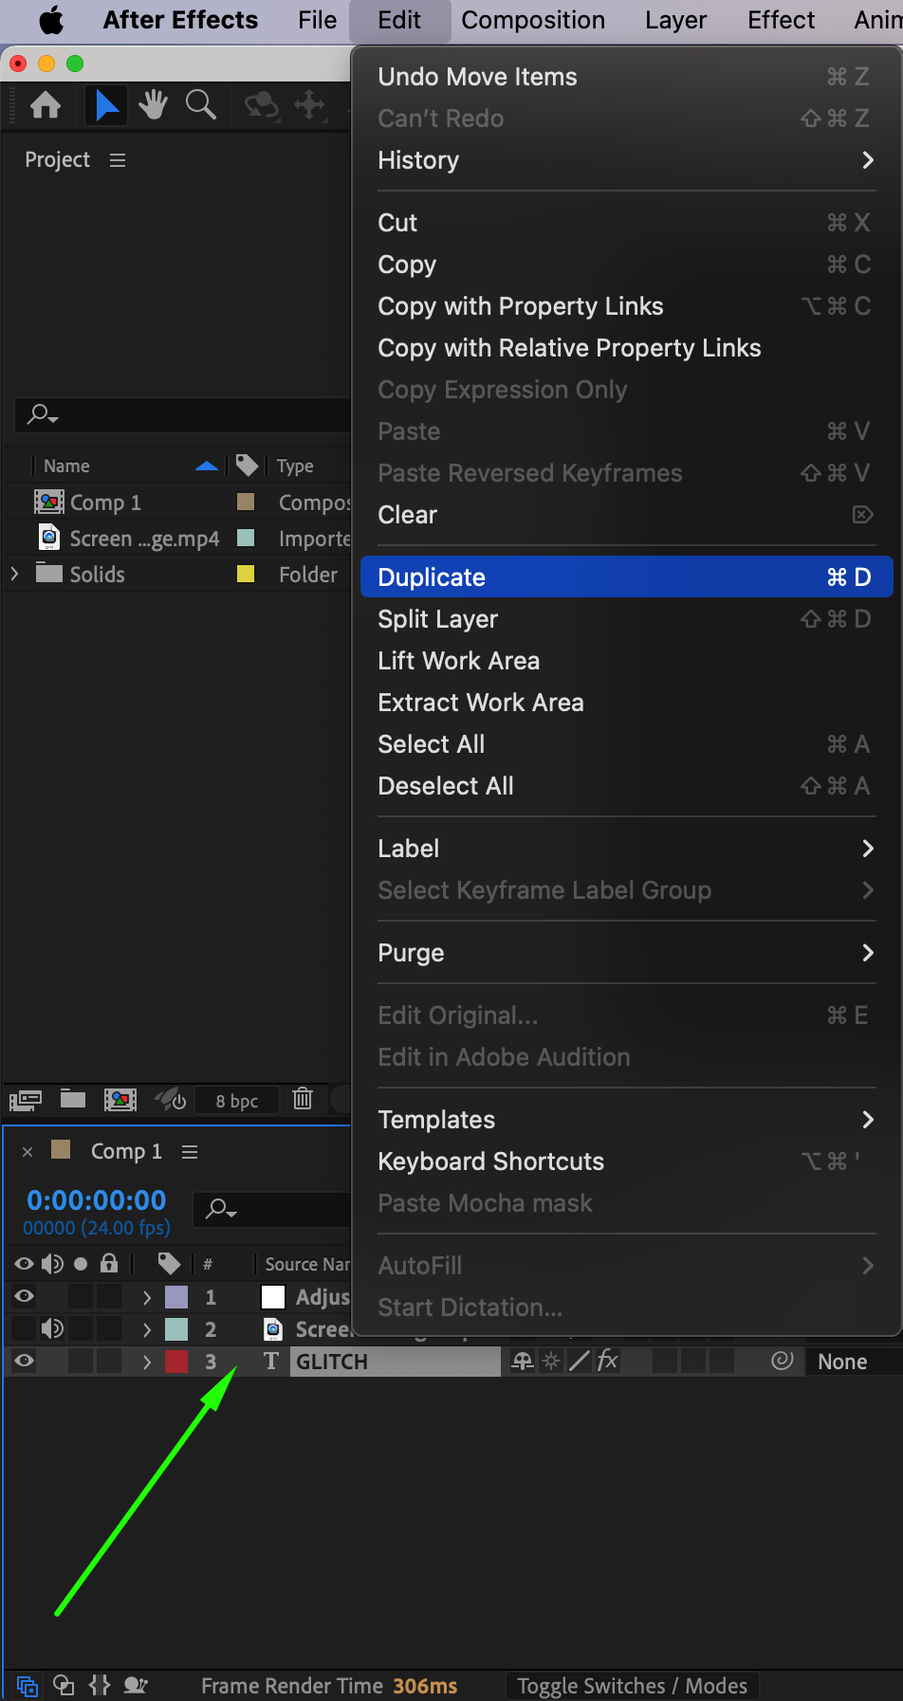Expand GLITCH layer properties

(x=146, y=1362)
